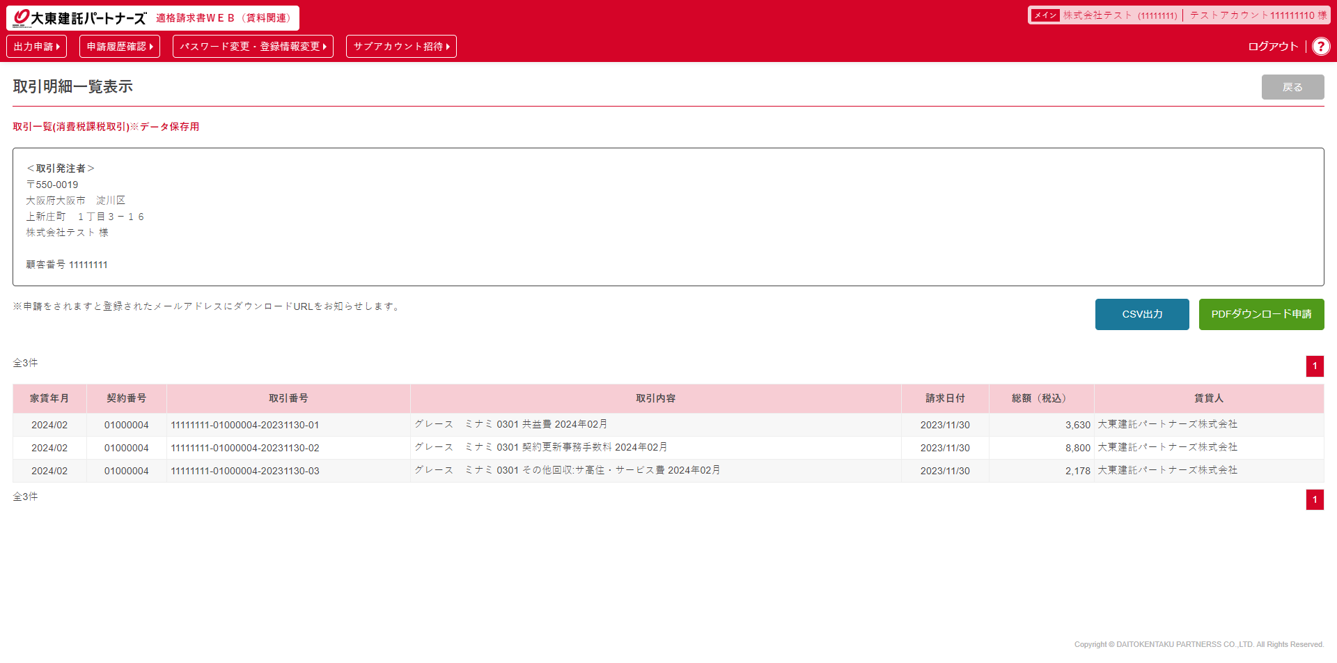Viewport: 1337px width, 663px height.
Task: Click the 株式会社テスト 様 addressee
Action: point(67,233)
